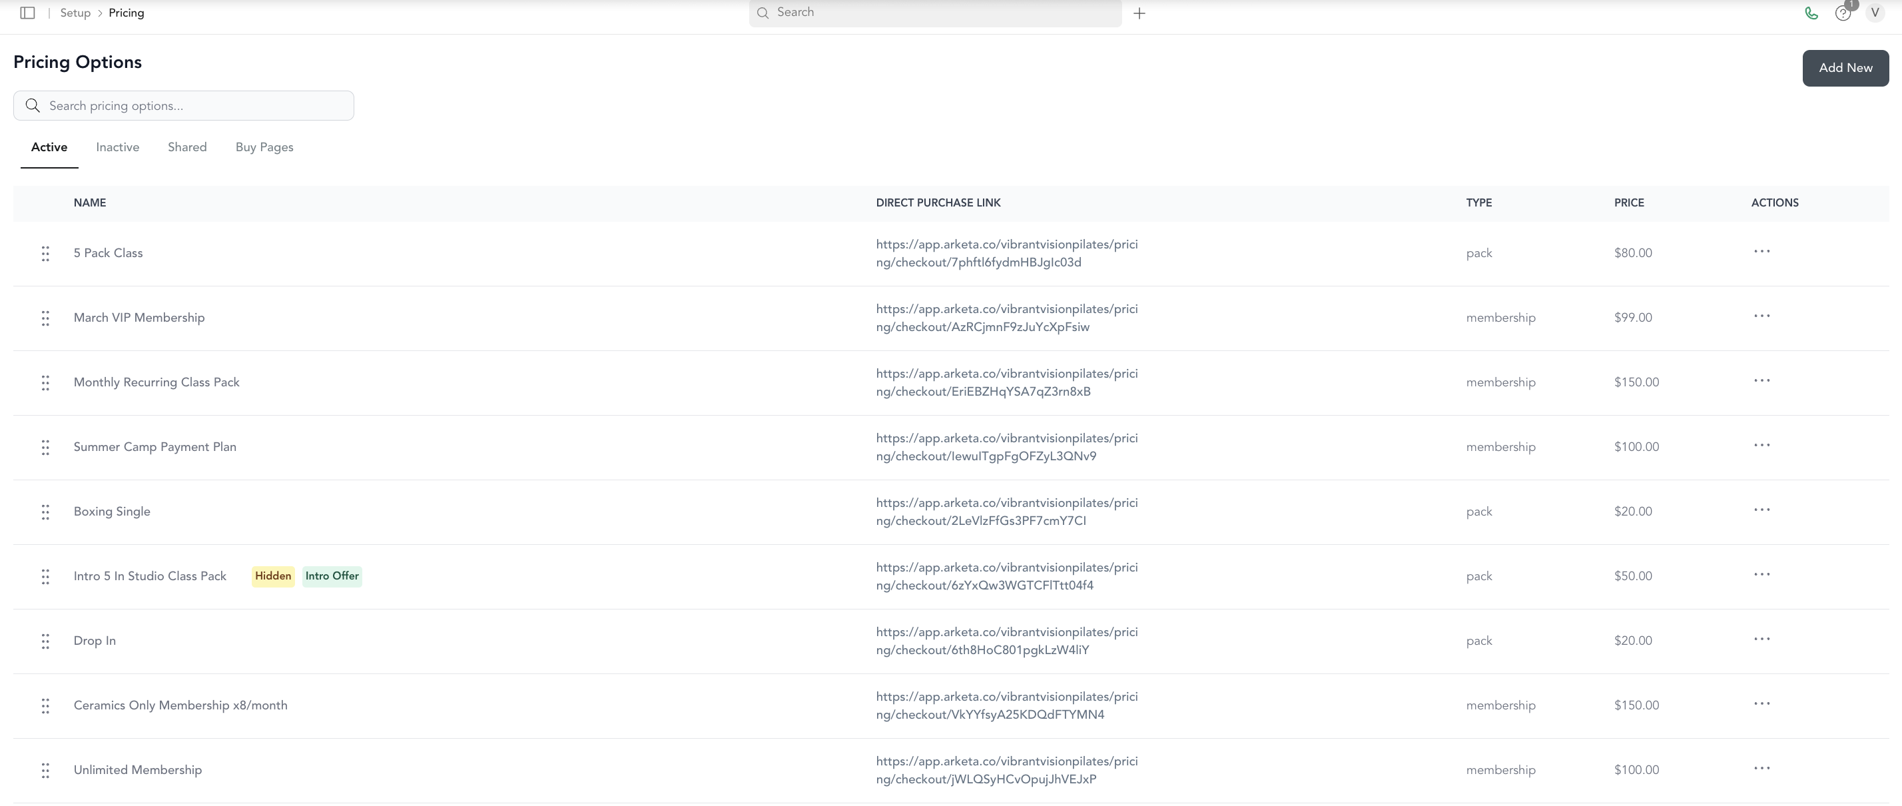Select drag handle for Unlimited Membership
This screenshot has width=1902, height=806.
pyautogui.click(x=45, y=771)
